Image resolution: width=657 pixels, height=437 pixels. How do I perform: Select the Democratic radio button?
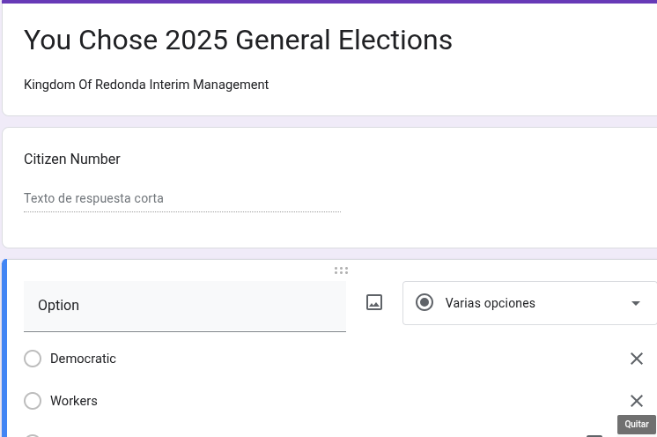[33, 359]
